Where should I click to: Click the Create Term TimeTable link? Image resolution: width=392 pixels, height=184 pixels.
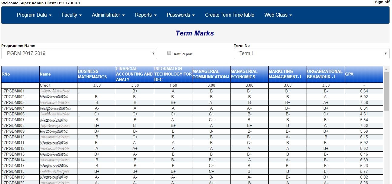coord(229,15)
